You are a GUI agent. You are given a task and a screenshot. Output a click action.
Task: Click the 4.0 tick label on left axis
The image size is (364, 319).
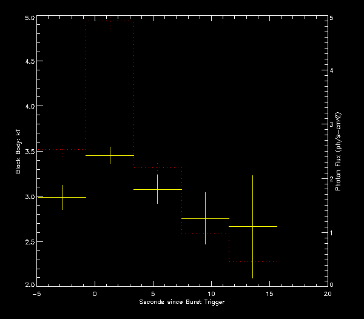coord(28,107)
